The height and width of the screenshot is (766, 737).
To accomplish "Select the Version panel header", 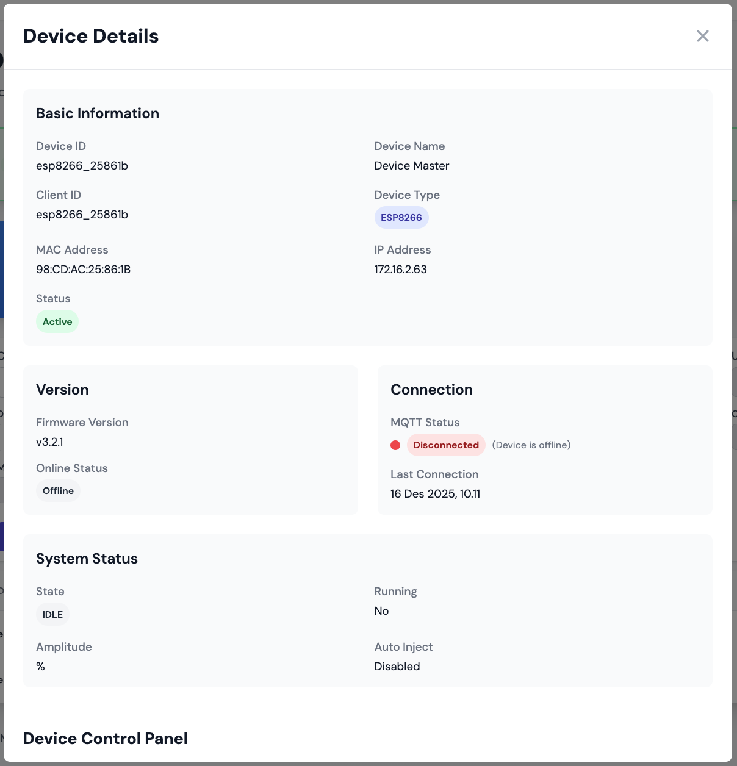I will pos(62,390).
